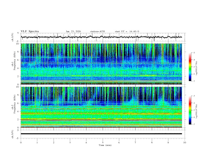Click the '2' kHz tick of ch.1 frequency axis
Image resolution: width=208 pixels, height=160 pixels.
(x=18, y=76)
